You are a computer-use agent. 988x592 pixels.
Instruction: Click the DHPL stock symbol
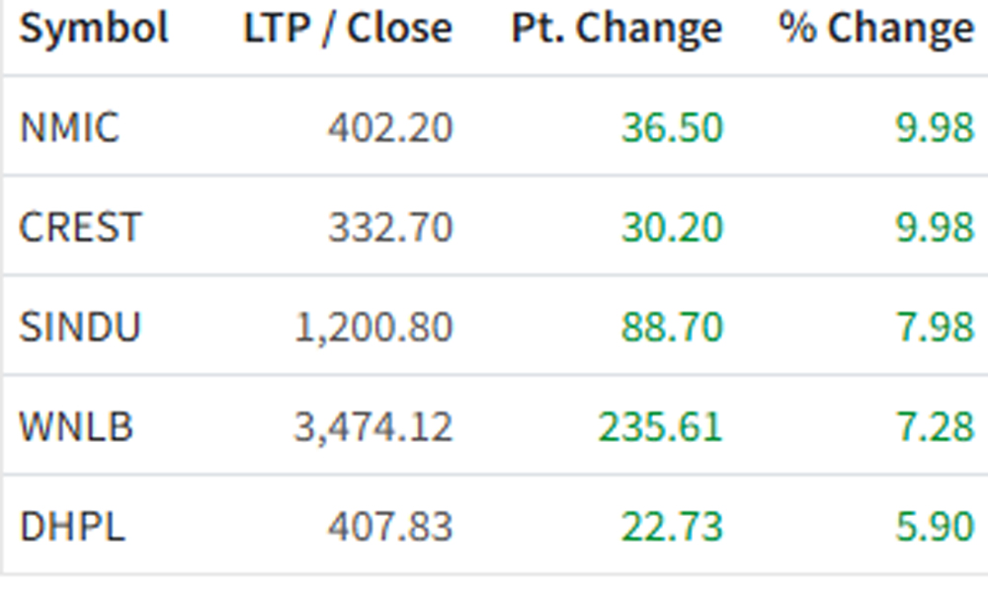(72, 526)
